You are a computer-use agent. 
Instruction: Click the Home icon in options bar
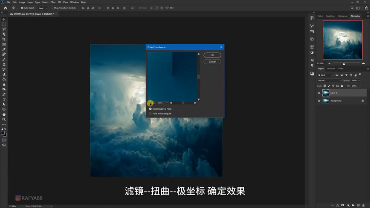[5, 8]
